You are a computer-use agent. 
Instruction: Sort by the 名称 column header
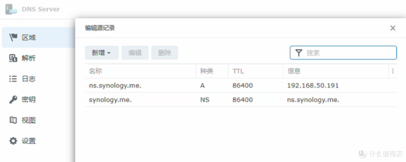tap(140, 71)
